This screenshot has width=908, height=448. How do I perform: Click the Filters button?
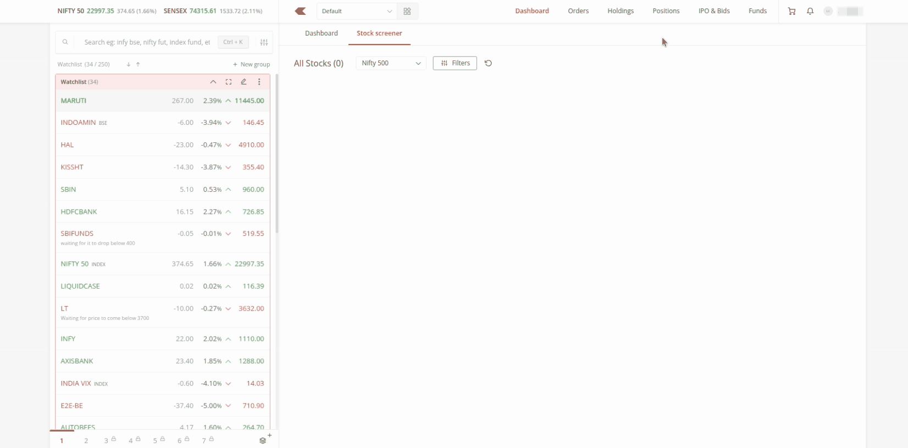pyautogui.click(x=455, y=63)
